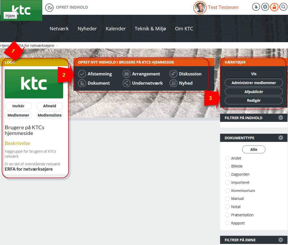Select the Præsentation document type
Screen dimensions: 288x245
(x=227, y=215)
